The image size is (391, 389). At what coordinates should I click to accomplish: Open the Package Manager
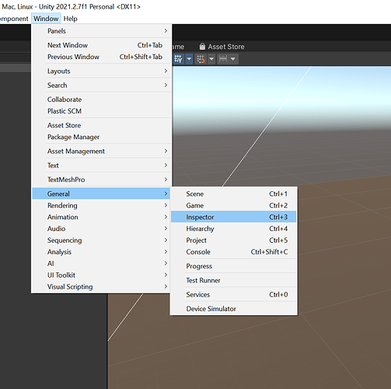[x=101, y=137]
